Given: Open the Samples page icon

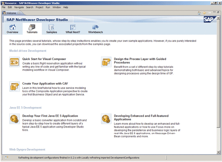Looking at the screenshot, I should point(51,27).
